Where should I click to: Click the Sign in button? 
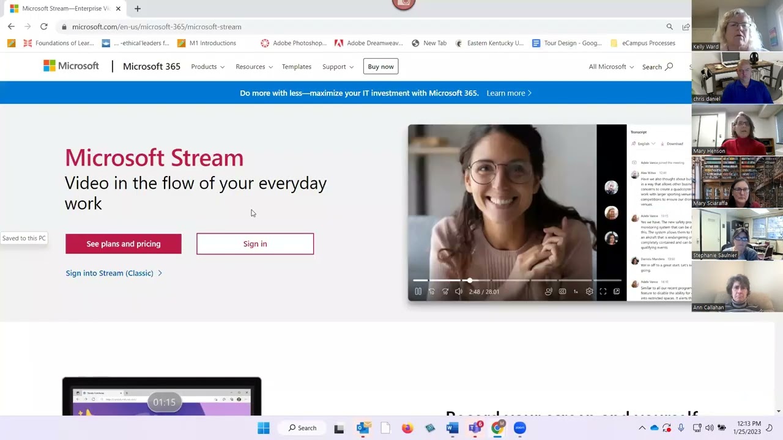coord(255,244)
